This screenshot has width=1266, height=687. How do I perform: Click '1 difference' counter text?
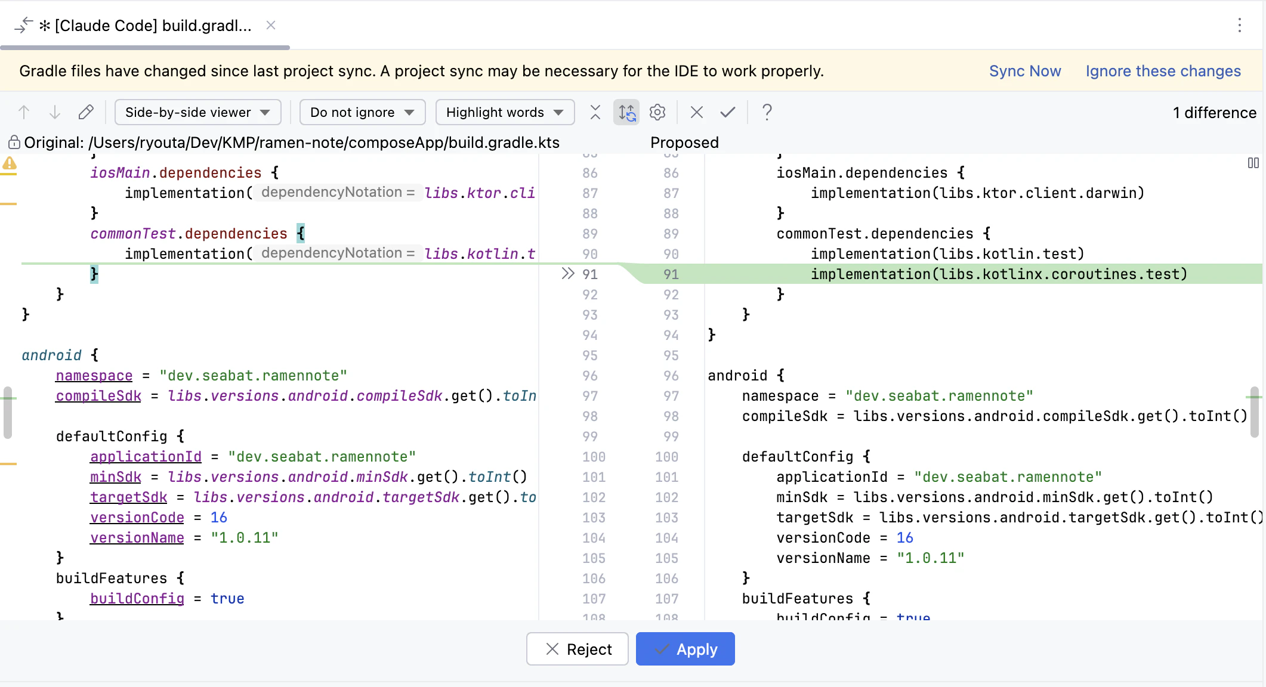1214,113
